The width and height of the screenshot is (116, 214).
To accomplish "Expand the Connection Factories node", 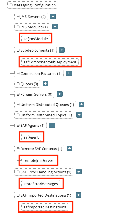I will point(18,73).
